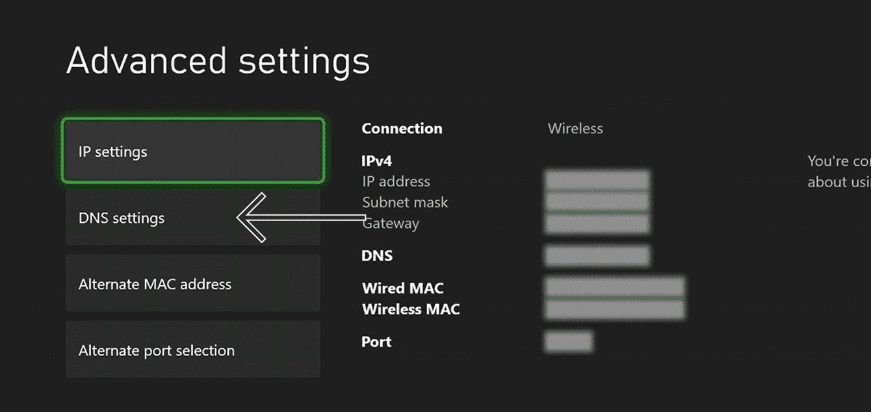This screenshot has width=871, height=412.
Task: Open the Alternate MAC address option
Action: pos(192,283)
